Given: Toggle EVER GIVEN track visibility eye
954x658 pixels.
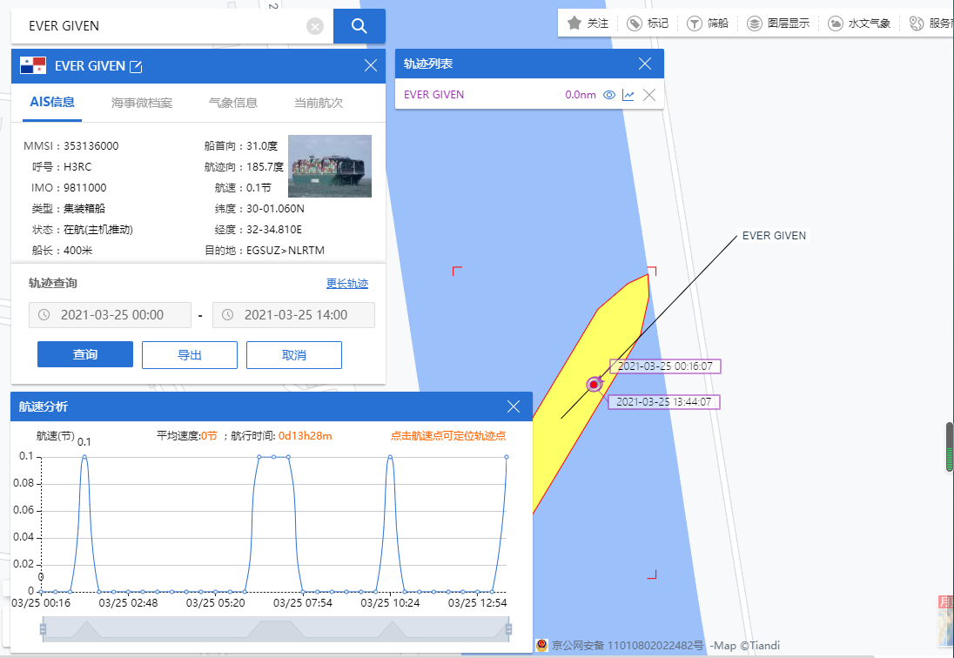Looking at the screenshot, I should (x=609, y=95).
